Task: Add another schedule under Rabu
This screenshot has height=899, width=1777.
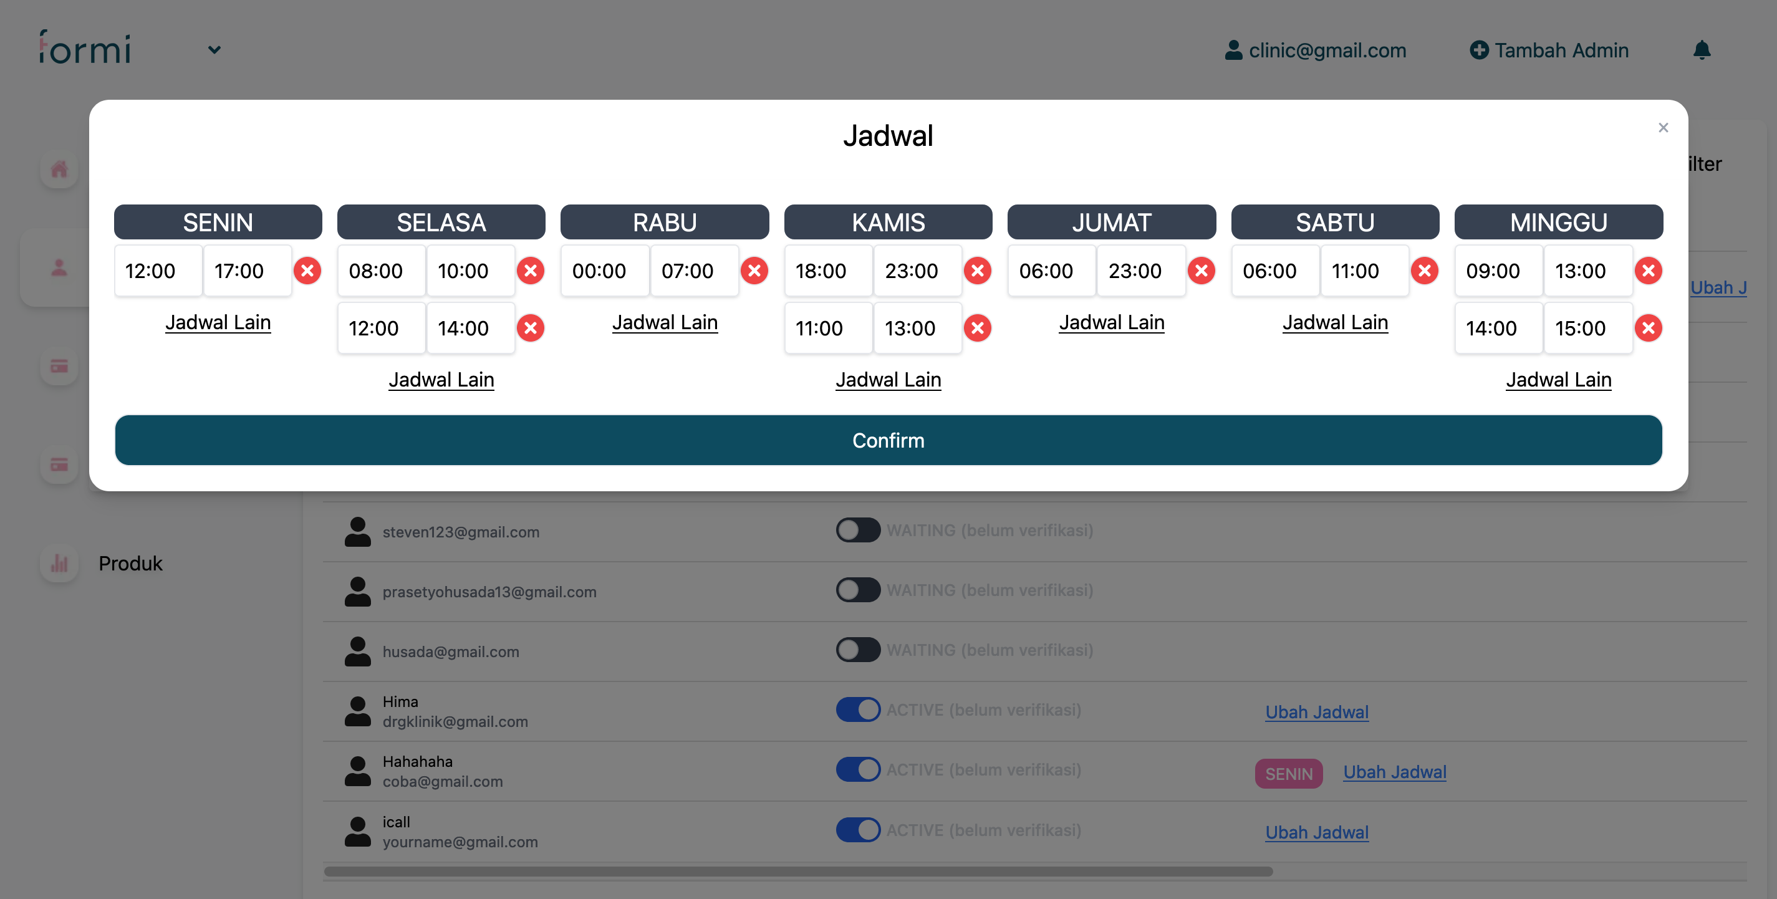Action: (664, 322)
